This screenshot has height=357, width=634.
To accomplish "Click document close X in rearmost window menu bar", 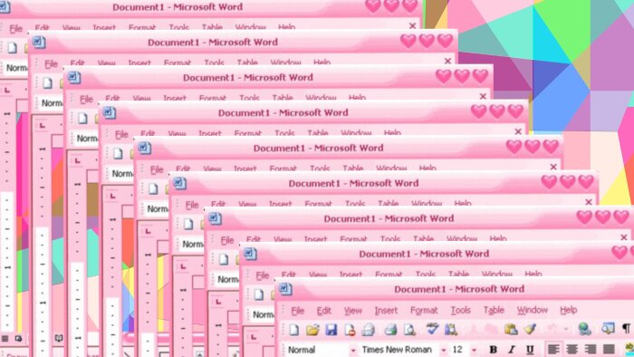I will 412,26.
